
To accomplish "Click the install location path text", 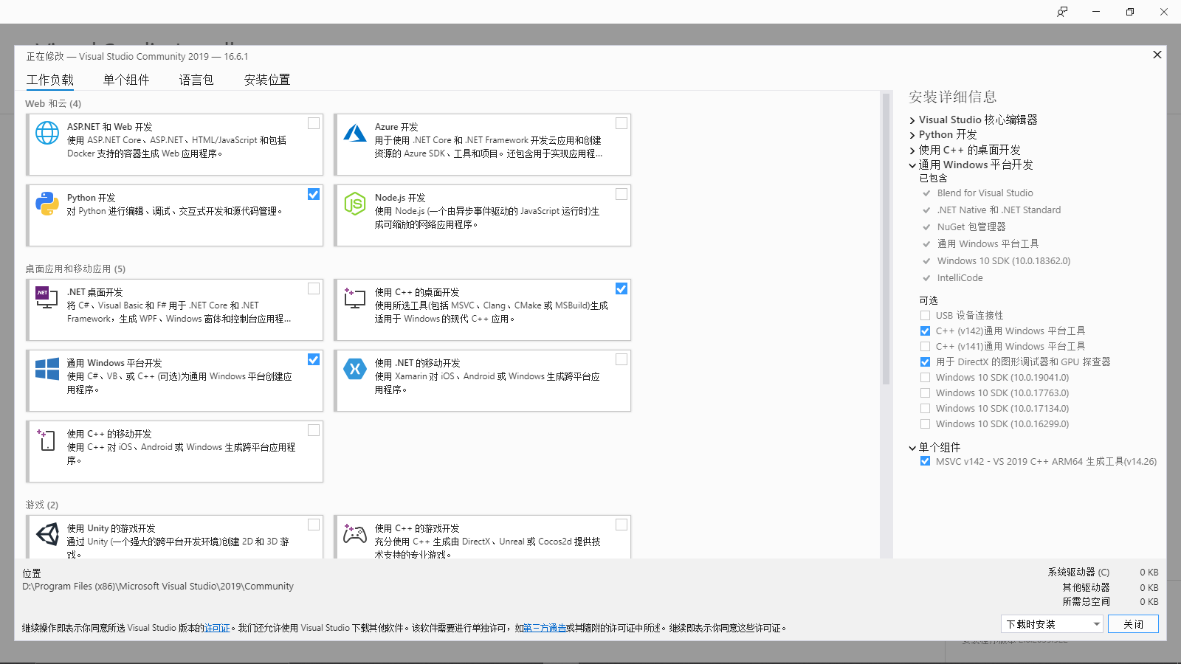I will pyautogui.click(x=158, y=587).
